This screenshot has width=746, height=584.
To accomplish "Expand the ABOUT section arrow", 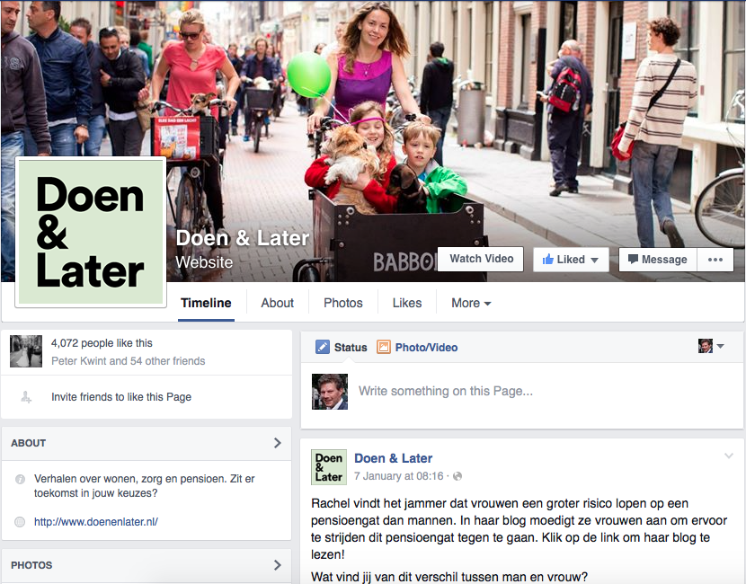I will click(x=278, y=443).
